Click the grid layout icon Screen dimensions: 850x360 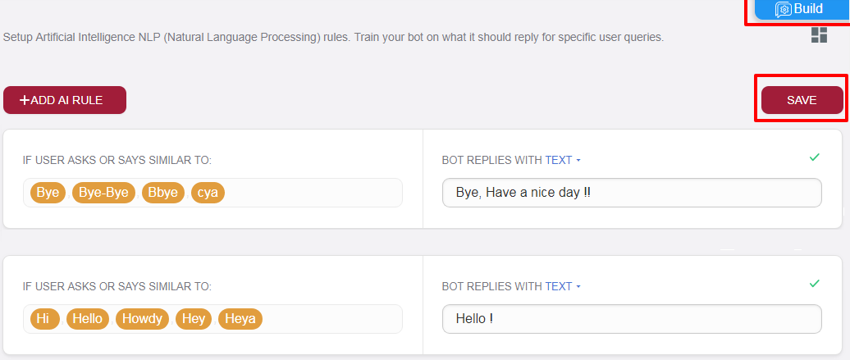pos(819,34)
